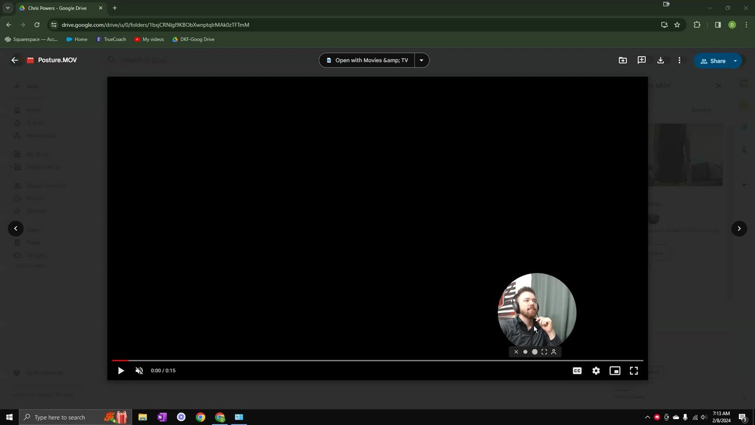Open File Explorer from taskbar
This screenshot has width=755, height=425.
click(142, 417)
